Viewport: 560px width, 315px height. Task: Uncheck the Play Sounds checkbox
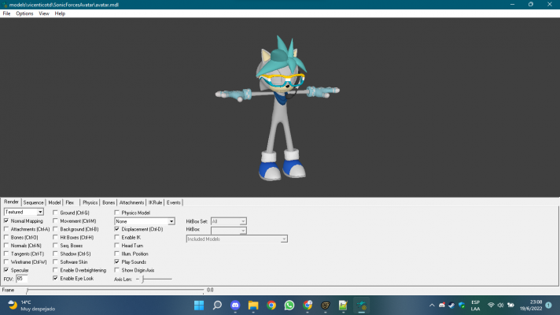click(117, 261)
